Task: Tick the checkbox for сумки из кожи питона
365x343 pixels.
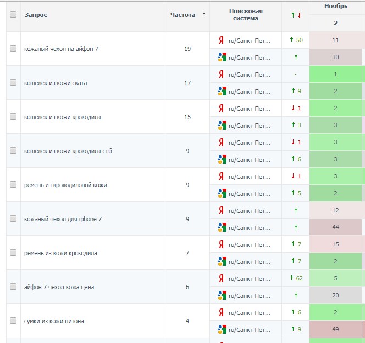Action: click(13, 320)
